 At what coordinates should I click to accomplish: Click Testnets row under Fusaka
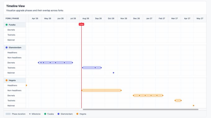[15, 35]
